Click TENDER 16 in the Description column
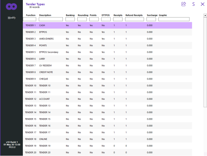 45,126
